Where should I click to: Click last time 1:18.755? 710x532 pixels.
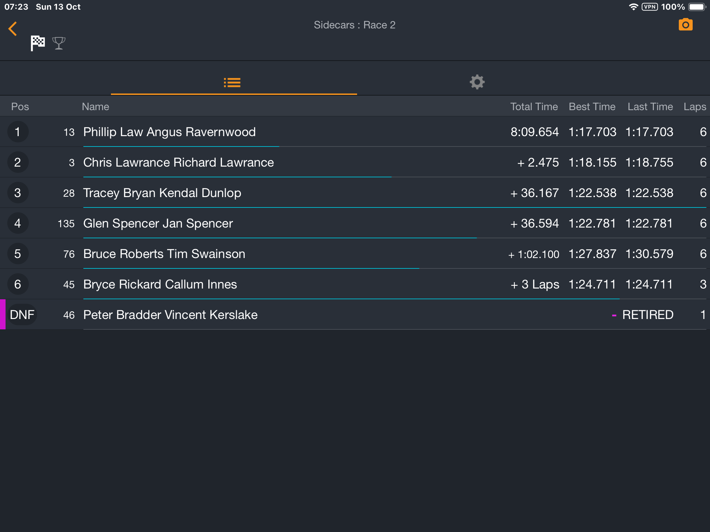649,162
